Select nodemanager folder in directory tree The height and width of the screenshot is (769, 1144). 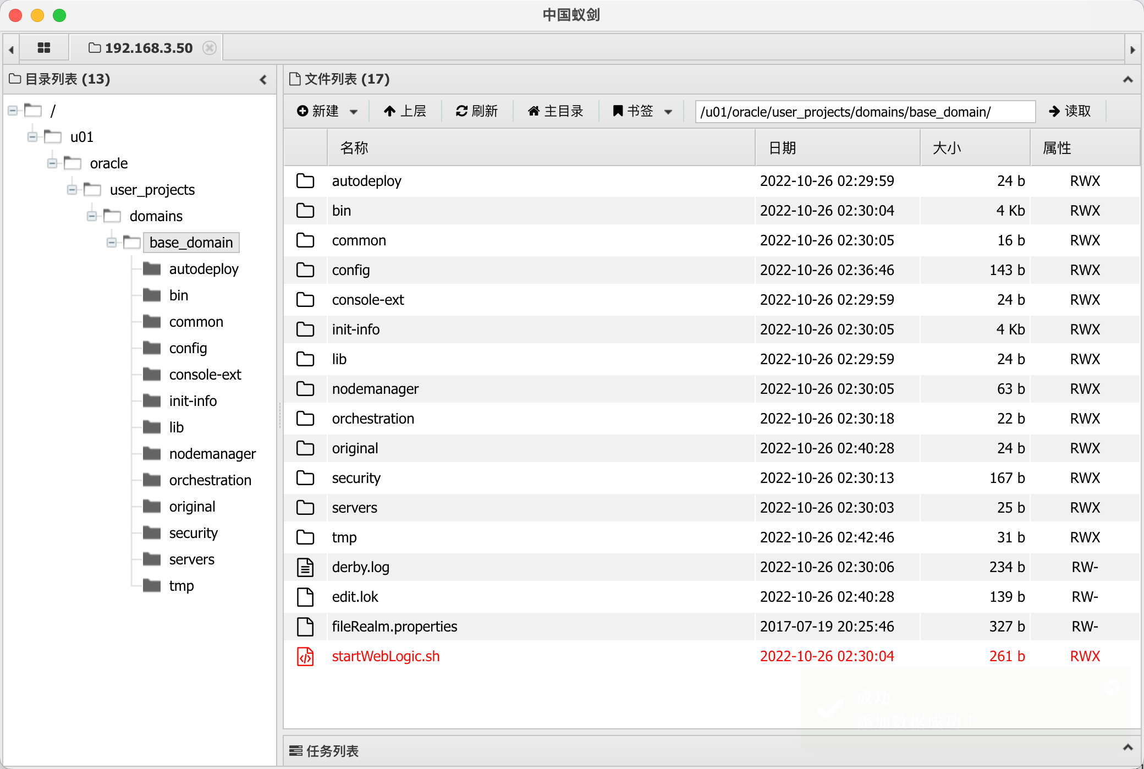pos(212,454)
